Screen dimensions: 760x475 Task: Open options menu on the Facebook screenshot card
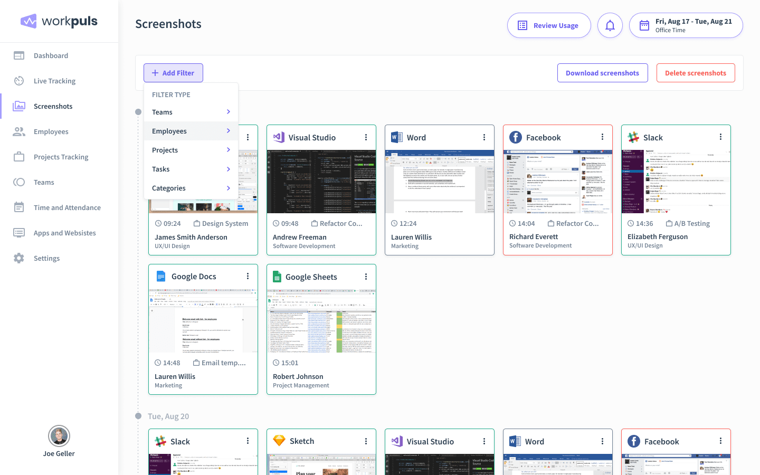coord(602,136)
